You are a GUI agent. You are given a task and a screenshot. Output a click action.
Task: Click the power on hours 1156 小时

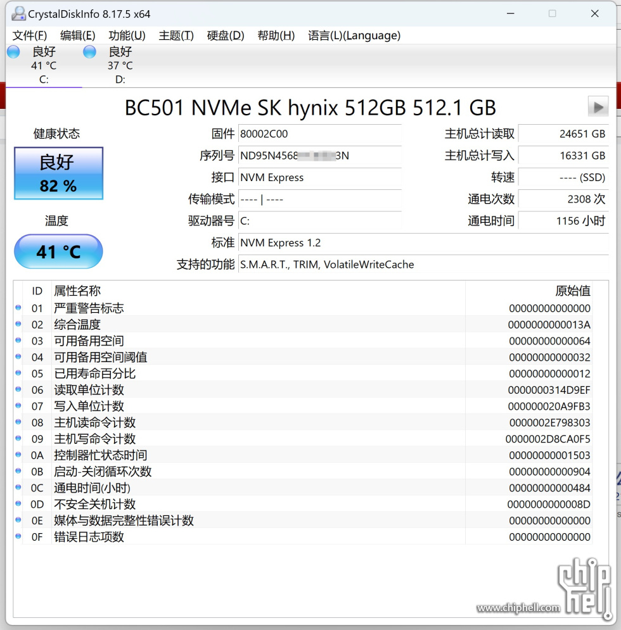[x=563, y=221]
